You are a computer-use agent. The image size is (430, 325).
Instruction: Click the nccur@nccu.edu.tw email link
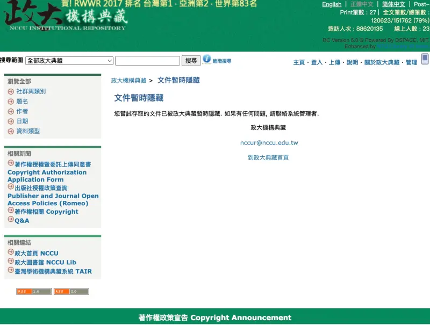pos(269,143)
